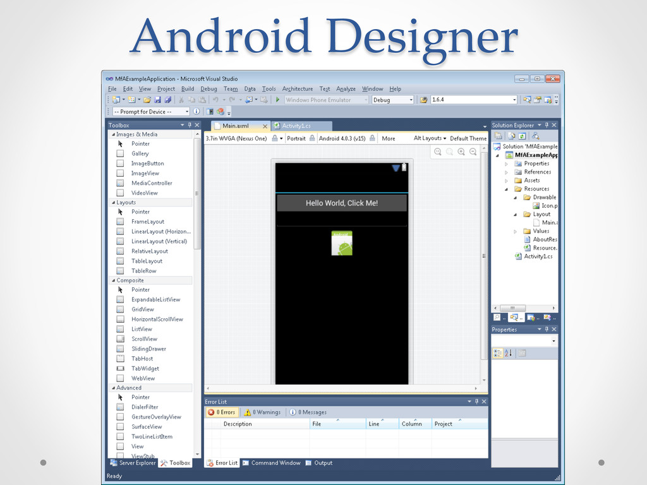Viewport: 647px width, 485px height.
Task: Click the Start Debugging green arrow
Action: [278, 100]
